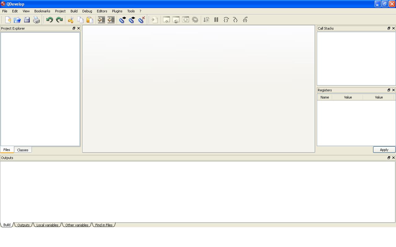Viewport: 396px width, 247px height.
Task: Save file using floppy disk icon
Action: [x=27, y=20]
